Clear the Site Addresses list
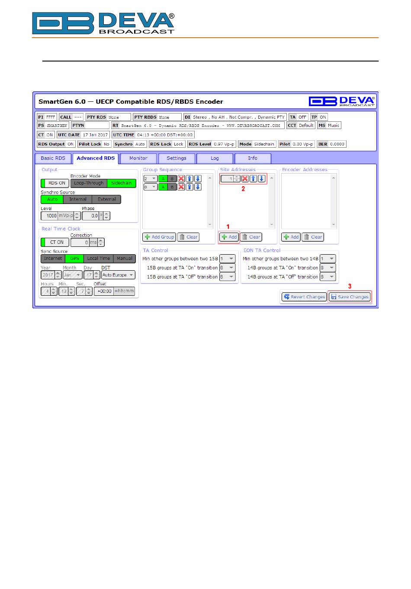Screen dimensions: 411x589 [251, 237]
